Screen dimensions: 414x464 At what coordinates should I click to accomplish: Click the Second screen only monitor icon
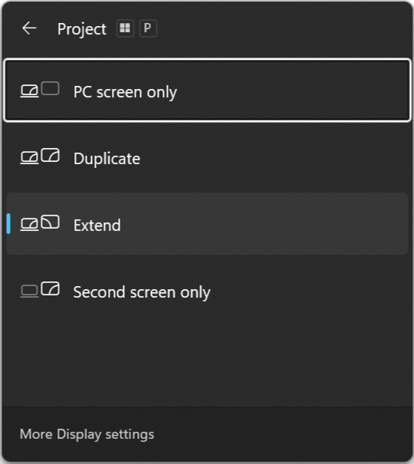51,288
